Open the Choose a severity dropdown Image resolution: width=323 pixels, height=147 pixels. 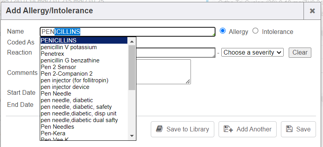252,52
